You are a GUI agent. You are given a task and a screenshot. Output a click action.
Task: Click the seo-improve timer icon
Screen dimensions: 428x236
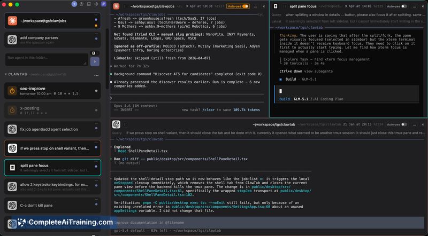12,90
